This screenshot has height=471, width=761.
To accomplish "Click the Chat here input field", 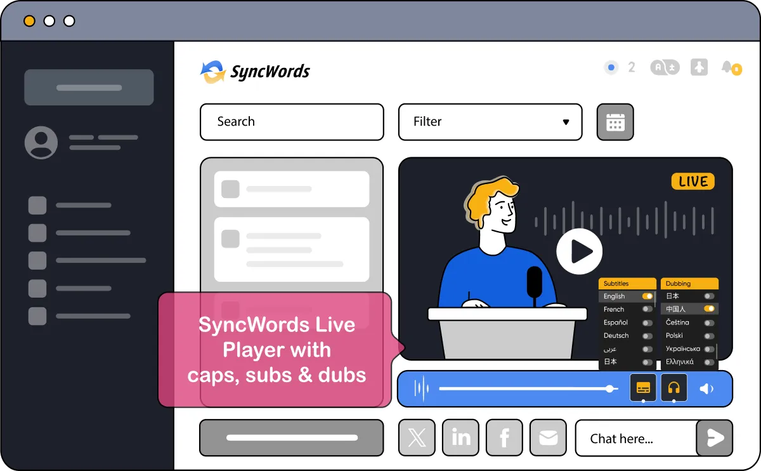I will tap(634, 438).
